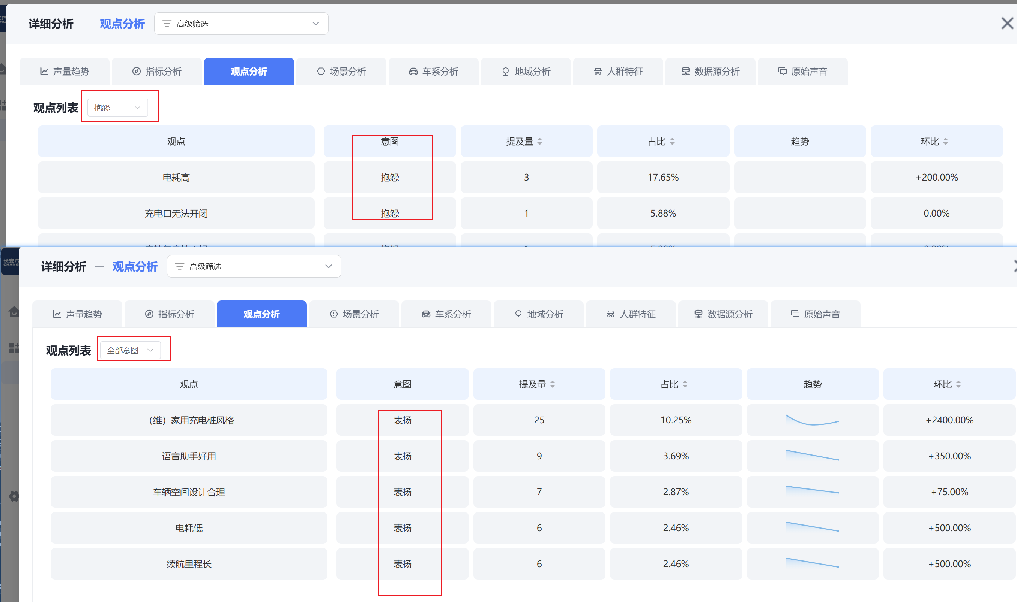Screen dimensions: 1017x602
Task: Open the 抱怨 intent filter dropdown
Action: click(x=117, y=108)
